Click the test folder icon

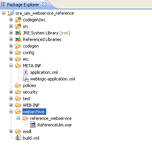click(18, 99)
